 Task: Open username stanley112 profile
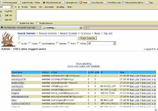pyautogui.click(x=17, y=86)
